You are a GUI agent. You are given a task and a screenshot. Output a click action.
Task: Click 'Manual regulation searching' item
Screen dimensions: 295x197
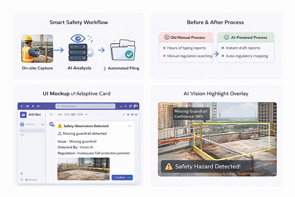tap(187, 56)
